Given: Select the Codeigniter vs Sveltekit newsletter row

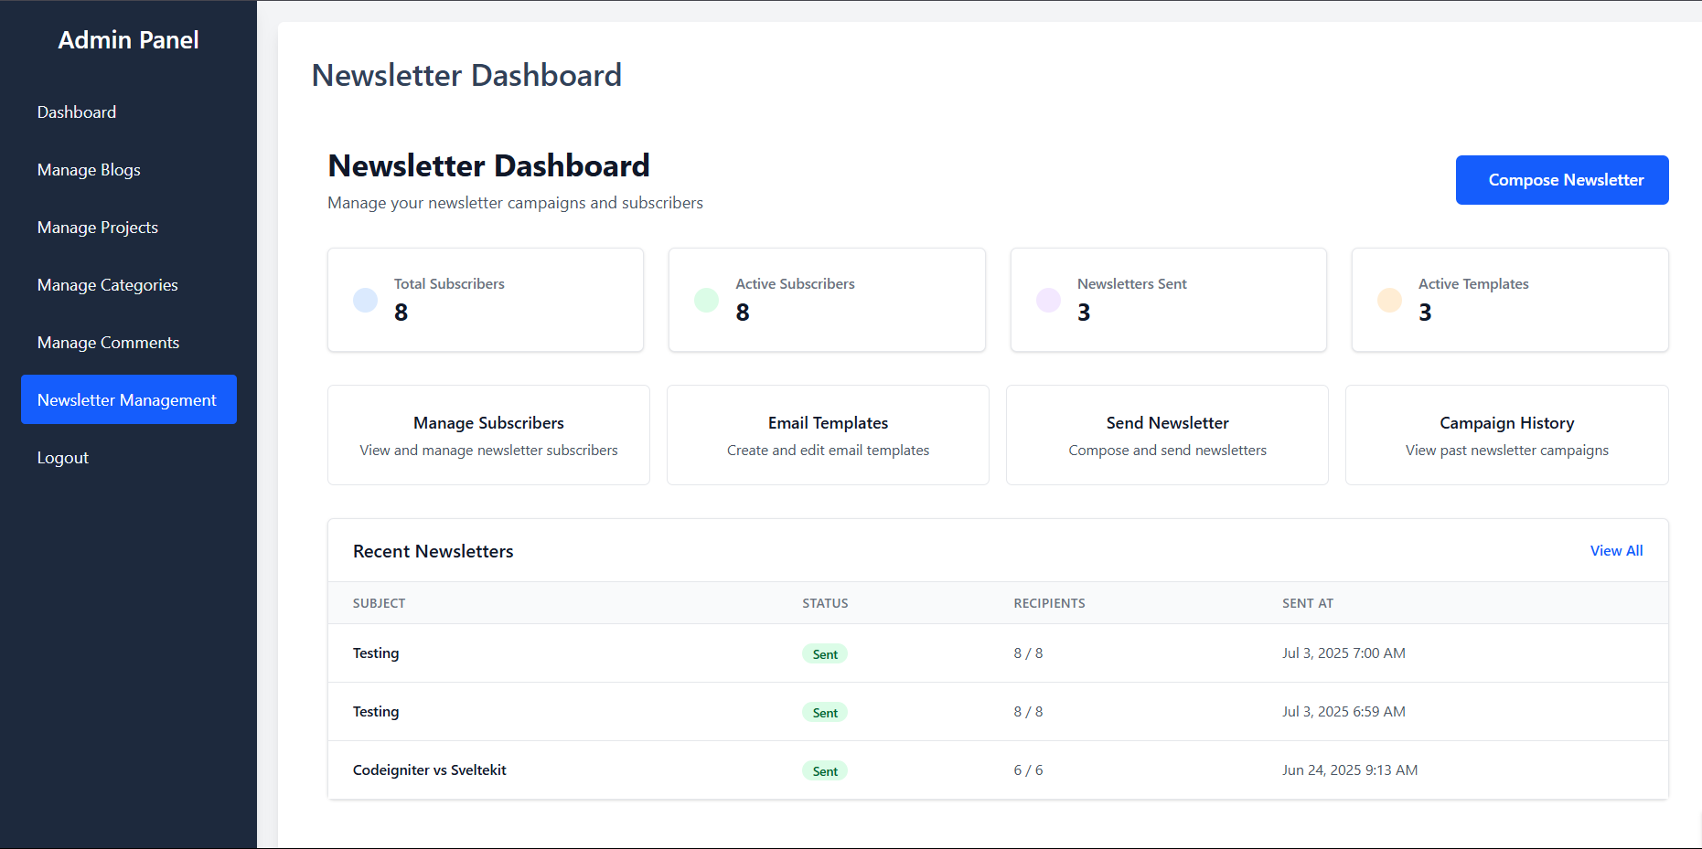Looking at the screenshot, I should point(430,770).
